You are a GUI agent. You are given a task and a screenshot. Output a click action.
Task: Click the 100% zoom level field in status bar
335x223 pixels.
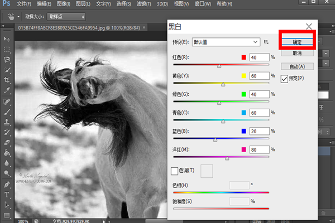[x=23, y=221]
